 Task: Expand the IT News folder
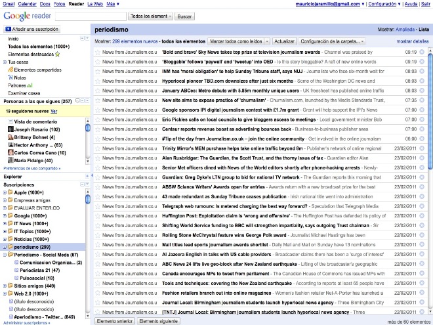click(5, 224)
